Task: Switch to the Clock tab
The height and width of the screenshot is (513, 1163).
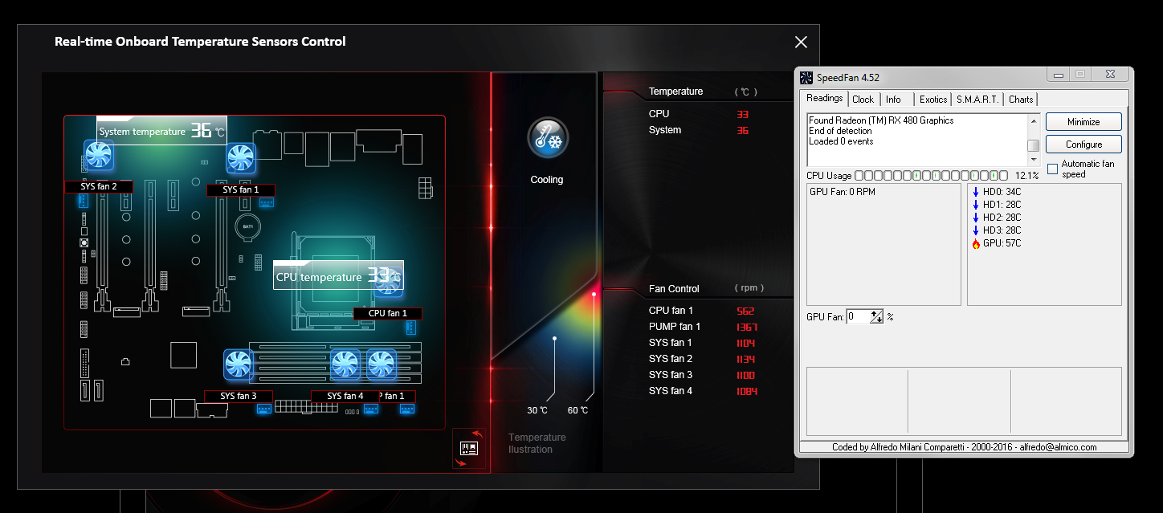Action: [863, 100]
